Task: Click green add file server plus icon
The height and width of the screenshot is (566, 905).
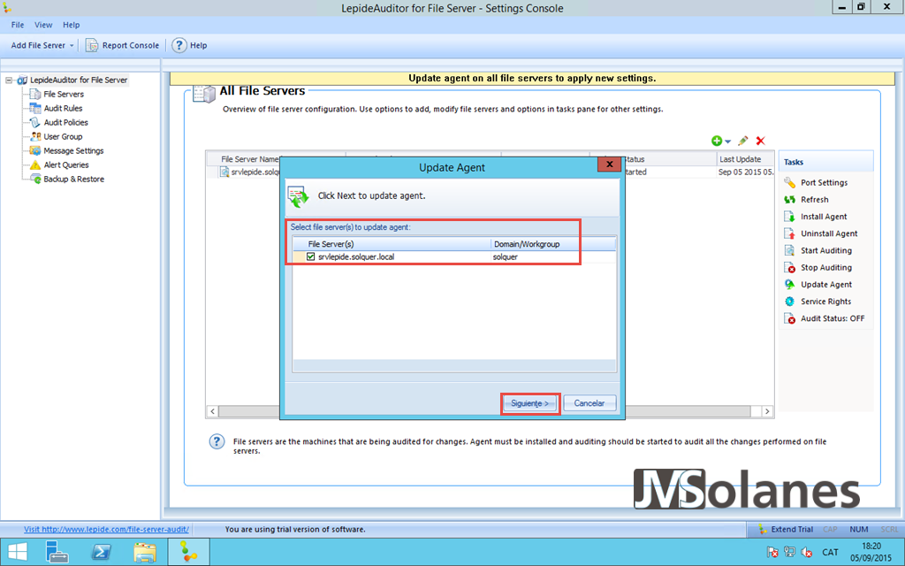Action: tap(717, 141)
